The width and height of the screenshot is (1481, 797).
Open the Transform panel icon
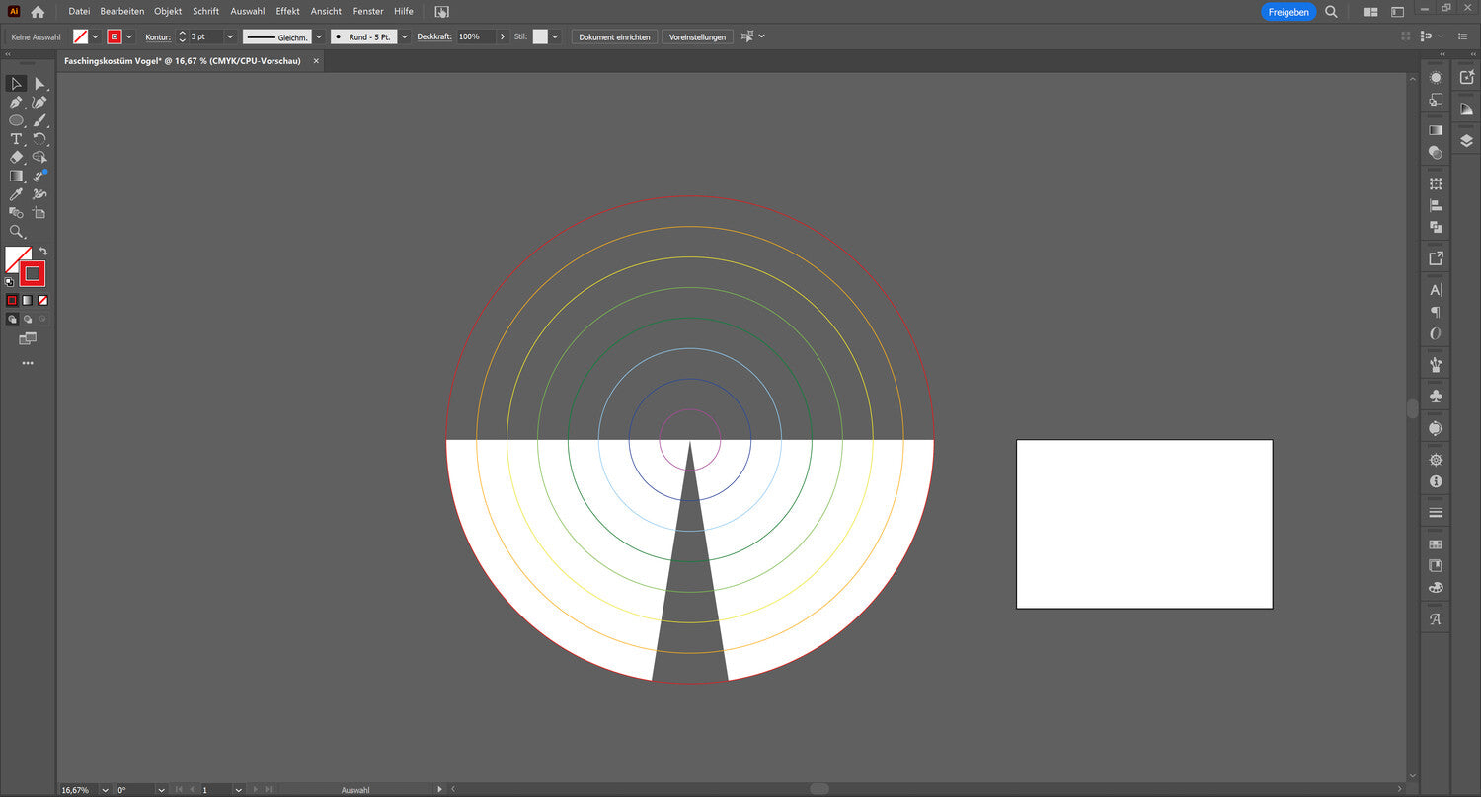[x=1436, y=184]
